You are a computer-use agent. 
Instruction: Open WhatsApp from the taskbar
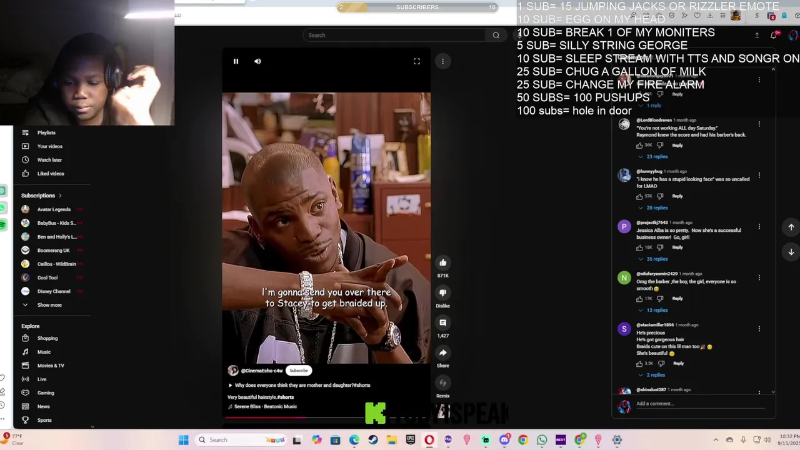[x=542, y=440]
